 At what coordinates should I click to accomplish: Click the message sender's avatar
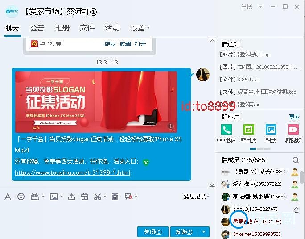203,75
